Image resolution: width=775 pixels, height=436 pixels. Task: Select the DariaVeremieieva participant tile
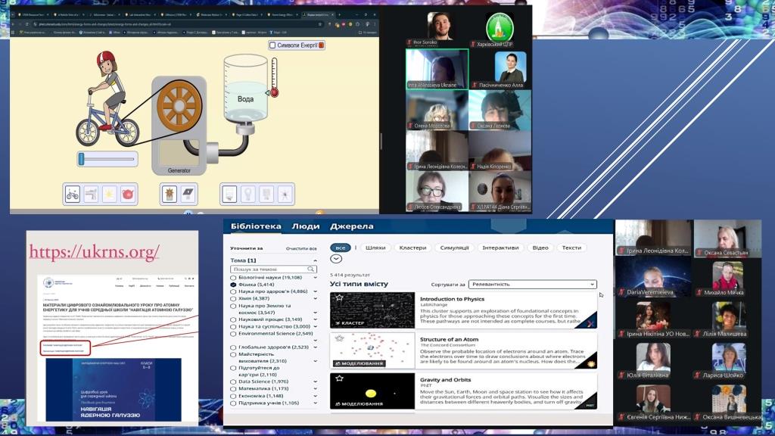click(652, 277)
